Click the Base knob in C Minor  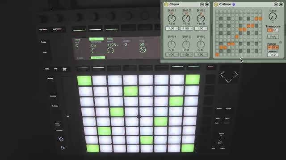[x=273, y=16]
